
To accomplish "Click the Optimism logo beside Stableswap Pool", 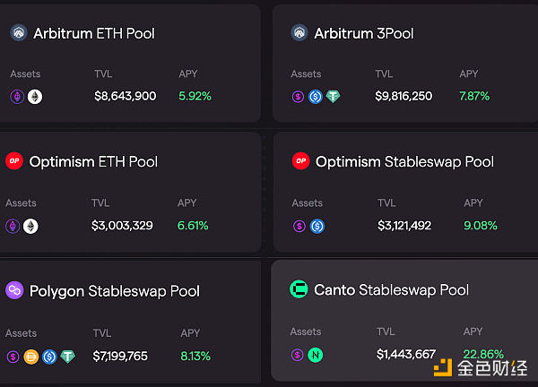I will [301, 161].
